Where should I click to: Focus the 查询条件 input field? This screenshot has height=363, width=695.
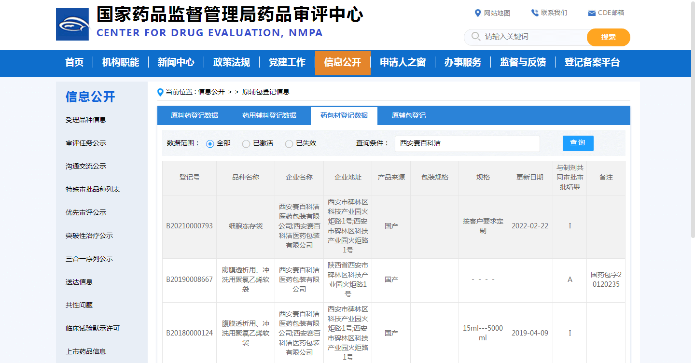click(x=467, y=143)
